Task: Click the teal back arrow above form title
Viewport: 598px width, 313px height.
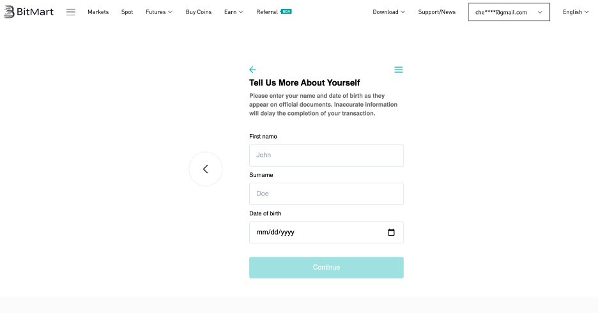Action: [252, 70]
